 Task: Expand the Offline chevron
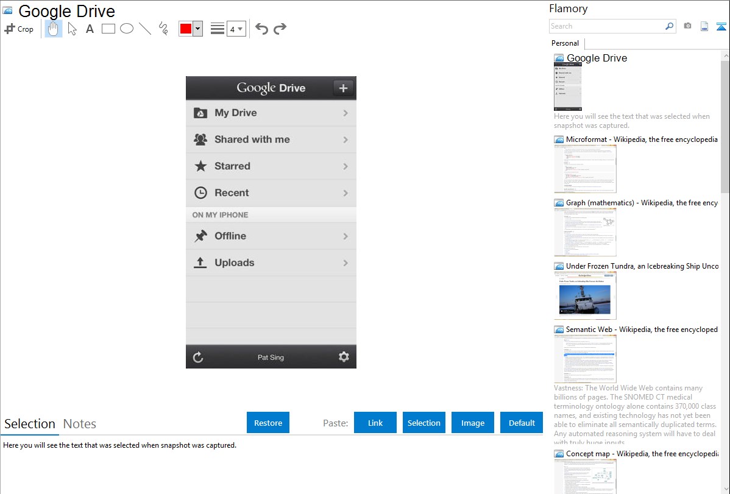(346, 236)
